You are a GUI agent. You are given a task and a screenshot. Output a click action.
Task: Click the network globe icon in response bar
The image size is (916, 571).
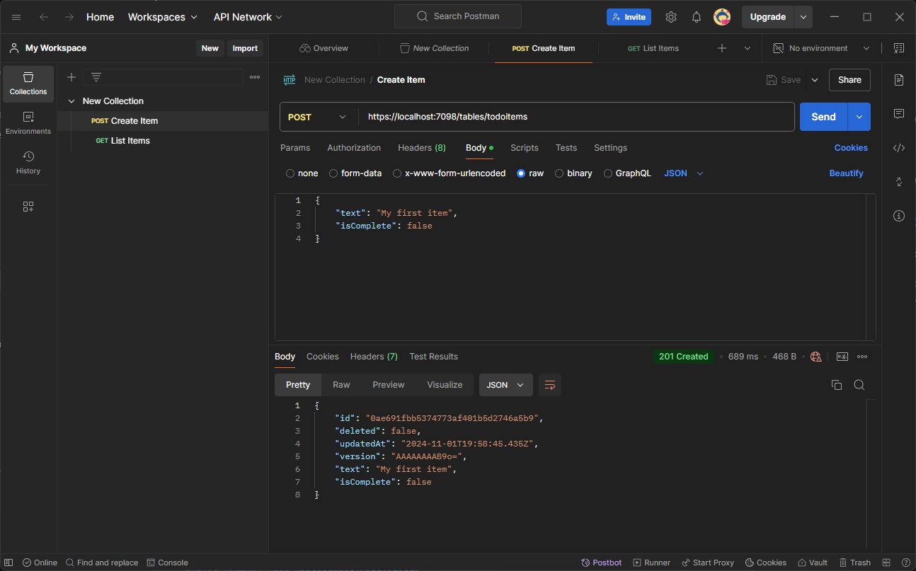point(816,357)
